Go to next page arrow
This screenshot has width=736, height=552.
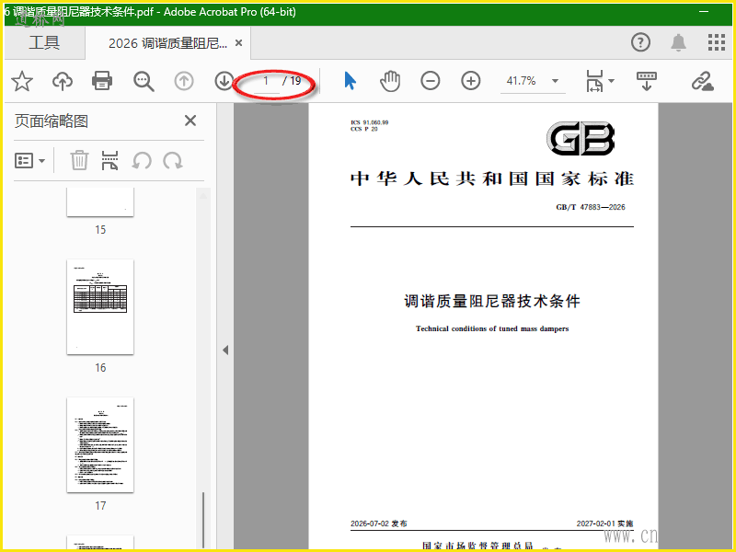[x=224, y=81]
